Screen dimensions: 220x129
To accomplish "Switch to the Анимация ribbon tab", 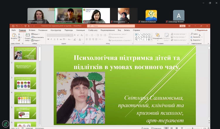I will pos(80,30).
